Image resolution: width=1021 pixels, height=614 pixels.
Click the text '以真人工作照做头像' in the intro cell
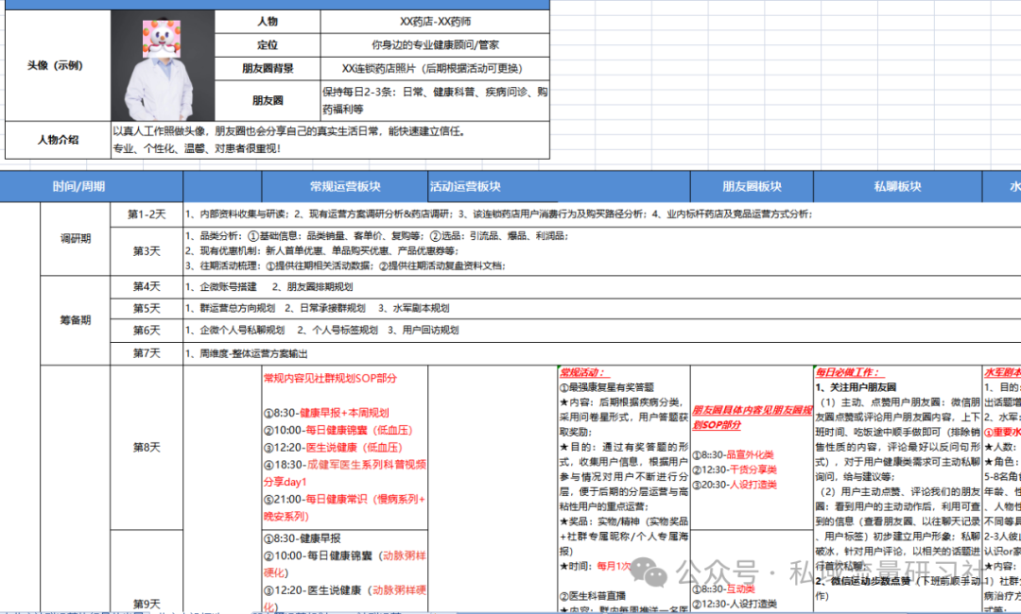162,131
